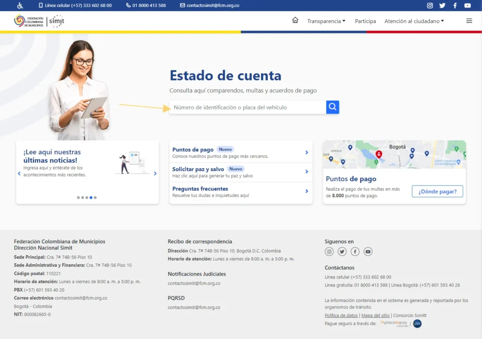Go back in news carousel with left arrow

[x=19, y=174]
